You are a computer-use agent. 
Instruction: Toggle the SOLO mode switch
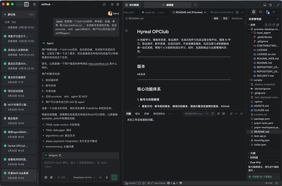point(22,4)
